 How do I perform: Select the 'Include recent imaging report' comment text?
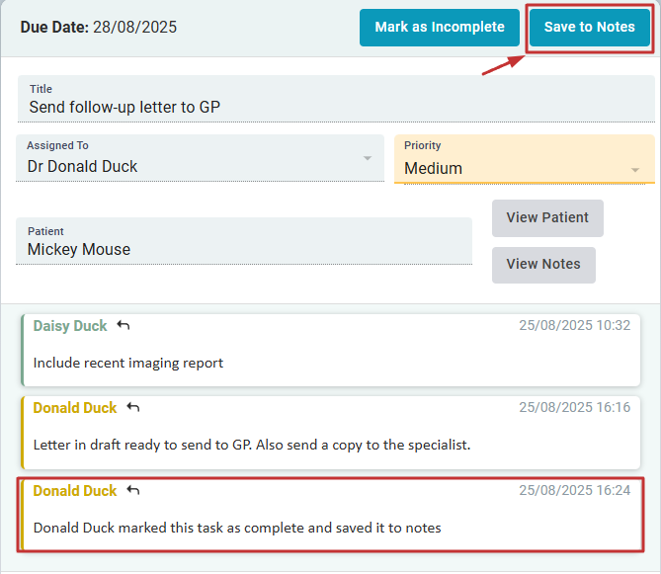(x=128, y=363)
